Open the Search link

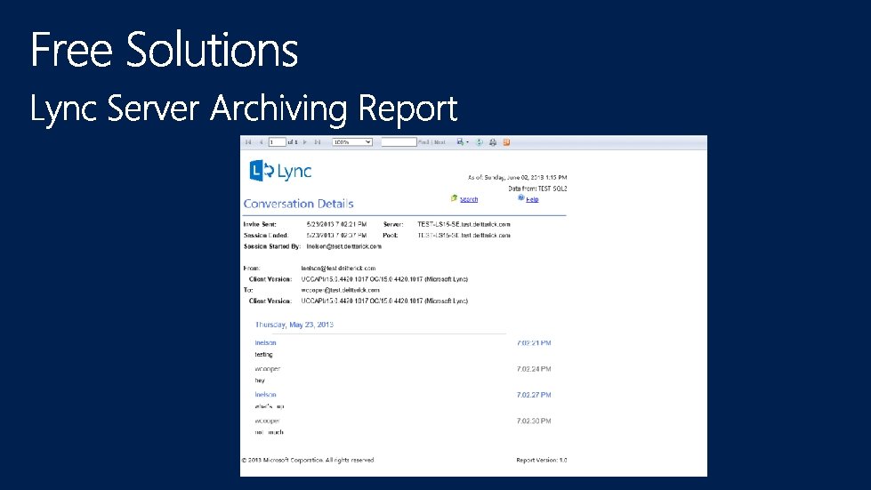469,199
